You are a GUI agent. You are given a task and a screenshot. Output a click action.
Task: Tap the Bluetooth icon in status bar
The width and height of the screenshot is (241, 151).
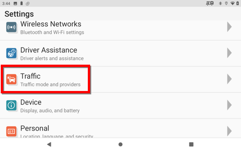coord(220,3)
